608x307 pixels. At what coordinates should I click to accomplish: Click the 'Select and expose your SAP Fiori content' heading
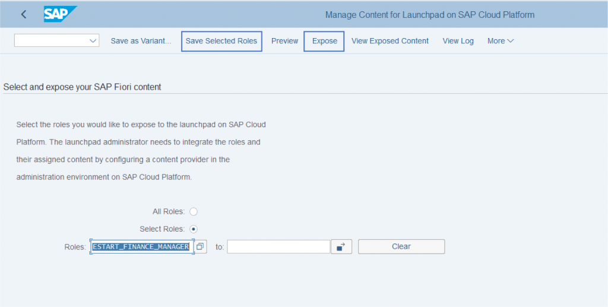tap(82, 87)
